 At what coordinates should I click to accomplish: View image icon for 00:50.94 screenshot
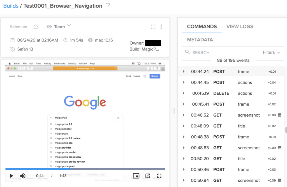click(x=280, y=180)
